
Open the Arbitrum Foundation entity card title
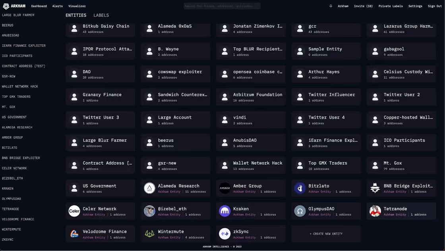258,95
